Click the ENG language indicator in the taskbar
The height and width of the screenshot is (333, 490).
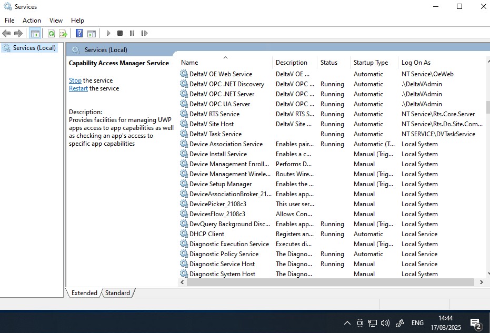pos(417,322)
